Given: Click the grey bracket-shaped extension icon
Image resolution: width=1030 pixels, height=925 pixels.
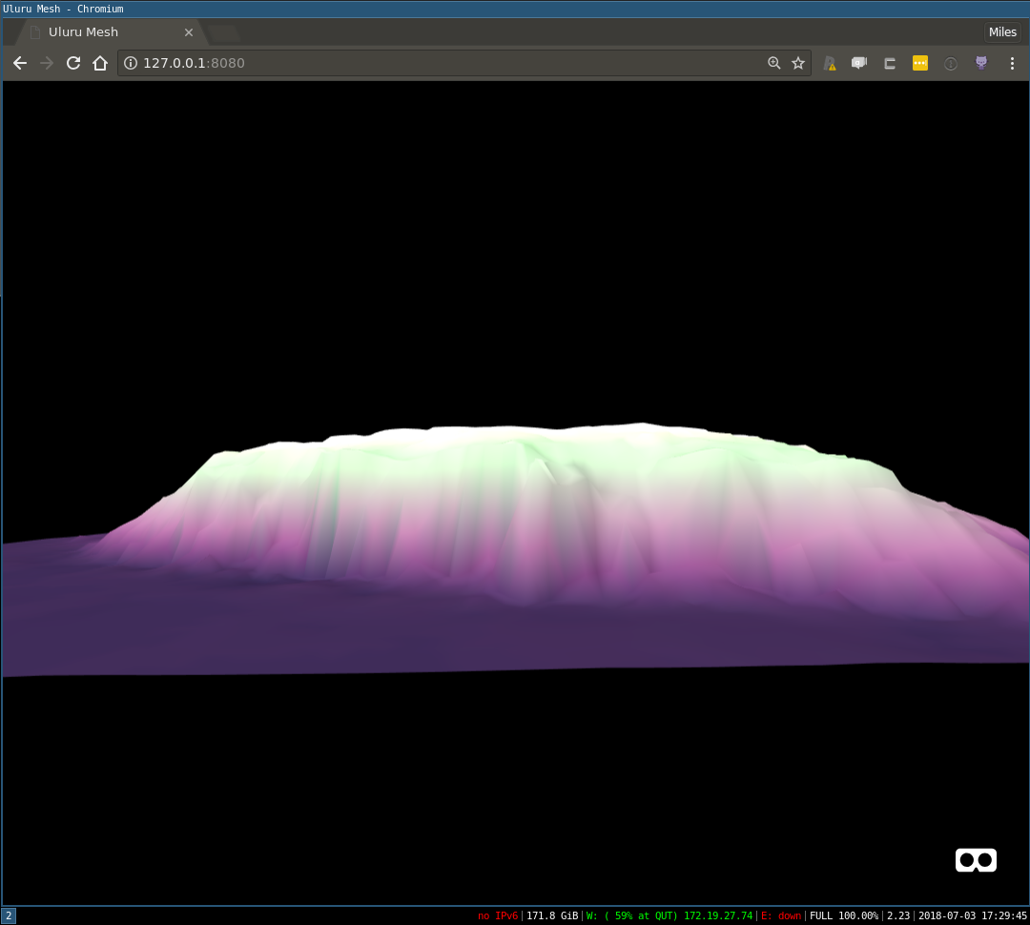Looking at the screenshot, I should 889,63.
